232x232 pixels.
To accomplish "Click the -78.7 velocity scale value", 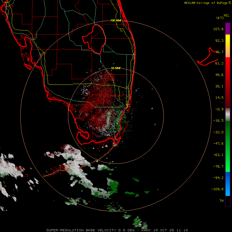I will 218,167.
